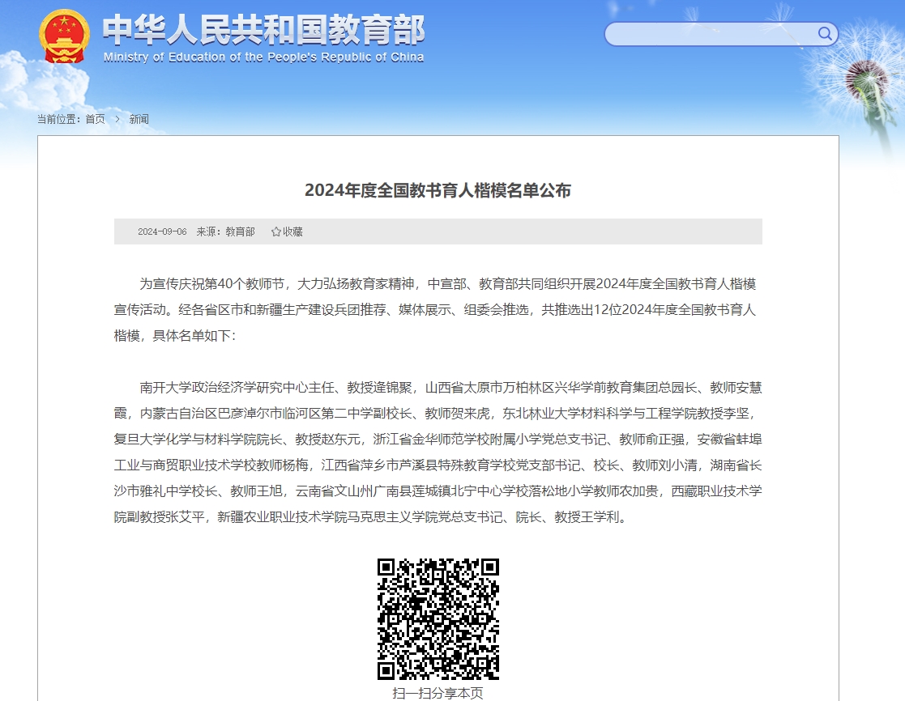Click the name list paragraph starting 南开大学
The height and width of the screenshot is (701, 905).
click(438, 452)
